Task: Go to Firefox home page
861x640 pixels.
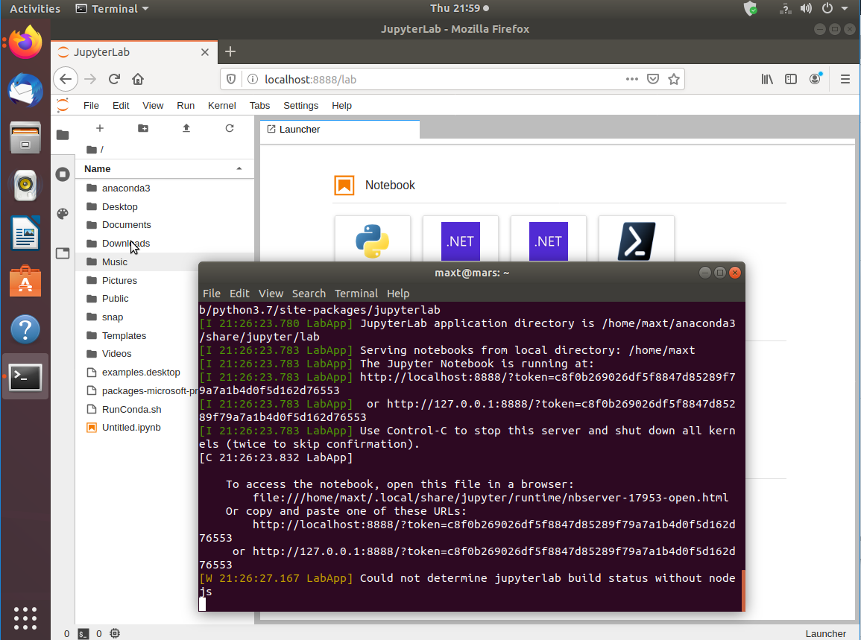Action: click(x=138, y=79)
